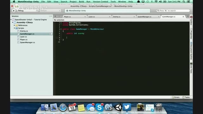
Task: Open the Toolbox side panel
Action: [191, 20]
